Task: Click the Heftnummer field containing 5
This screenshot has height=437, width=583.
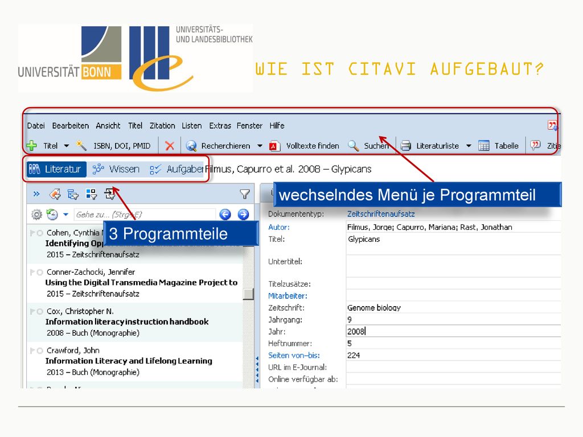Action: pos(453,343)
